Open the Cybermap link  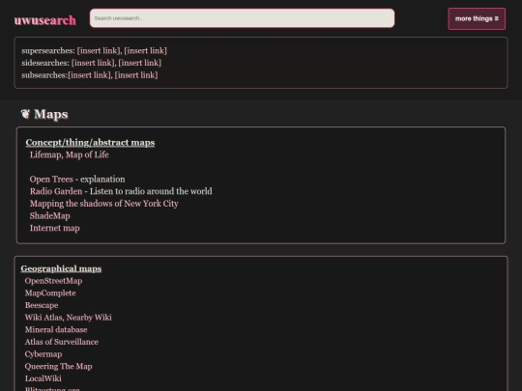(x=43, y=354)
